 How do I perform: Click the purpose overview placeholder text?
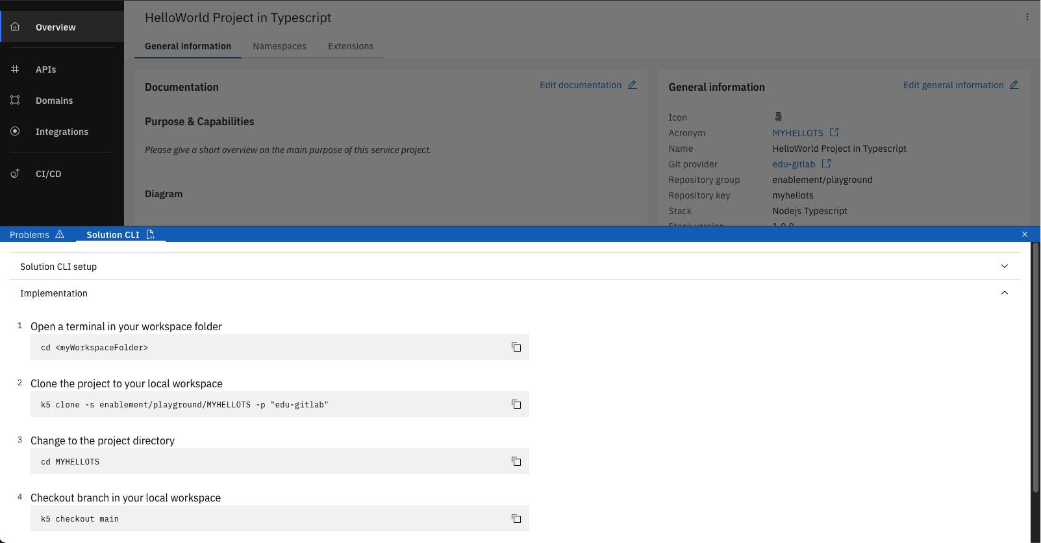[288, 150]
